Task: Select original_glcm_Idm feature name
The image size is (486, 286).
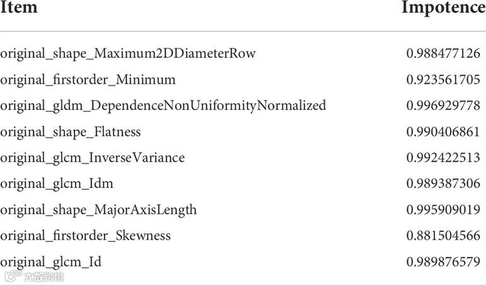Action: click(57, 184)
